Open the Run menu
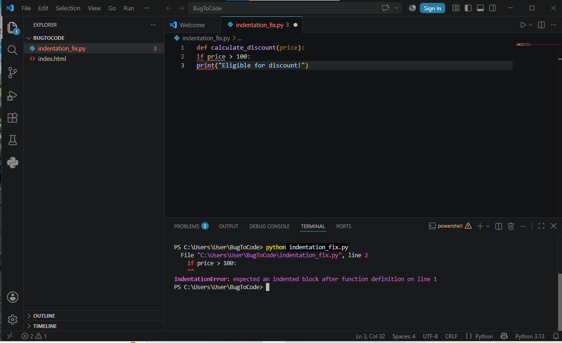This screenshot has width=562, height=343. (x=129, y=8)
